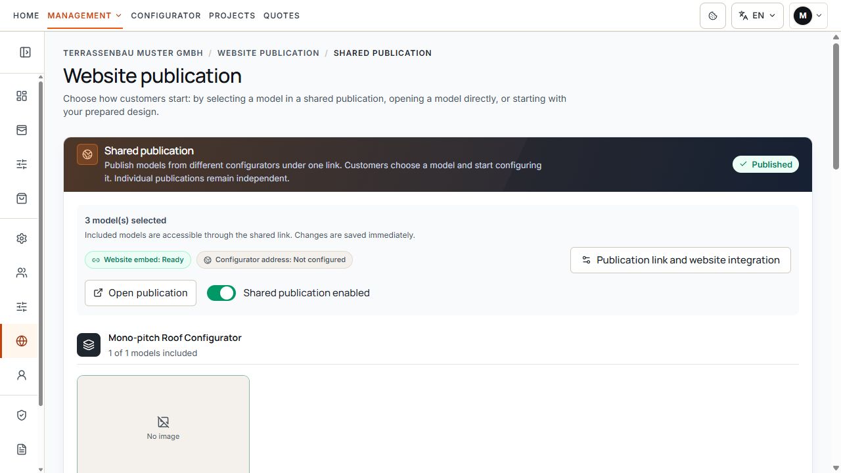Select the No image model card thumbnail
Viewport: 841px width, 473px height.
[x=163, y=424]
